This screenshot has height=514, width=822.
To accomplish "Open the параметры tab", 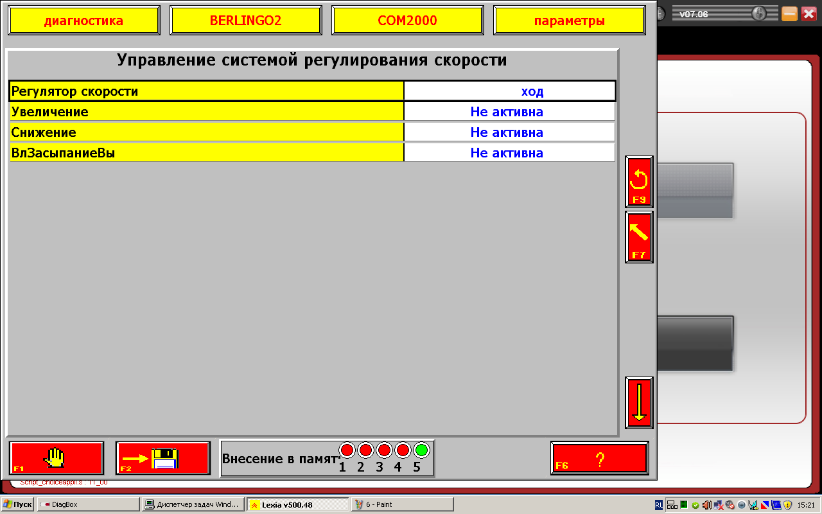I will pyautogui.click(x=569, y=21).
